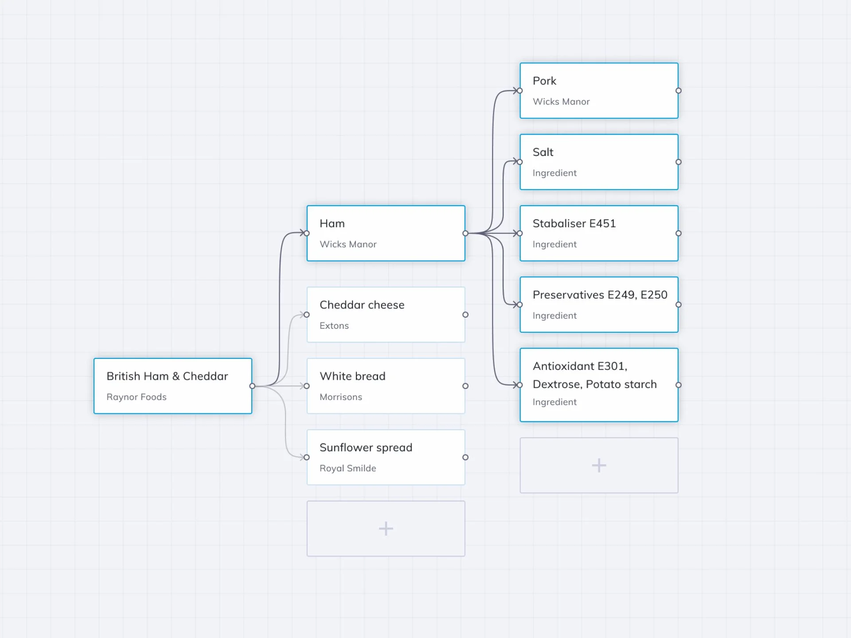
Task: Click Pork node's right output connector
Action: [x=678, y=91]
